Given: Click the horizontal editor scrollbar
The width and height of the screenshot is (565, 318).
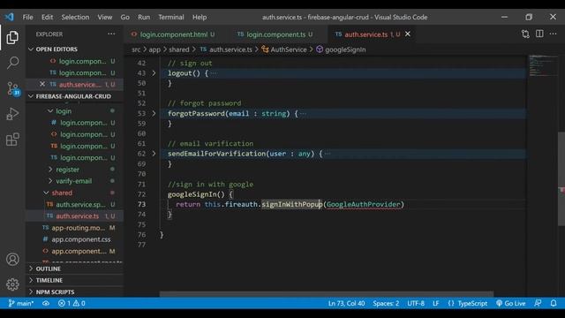Looking at the screenshot, I should (327, 294).
